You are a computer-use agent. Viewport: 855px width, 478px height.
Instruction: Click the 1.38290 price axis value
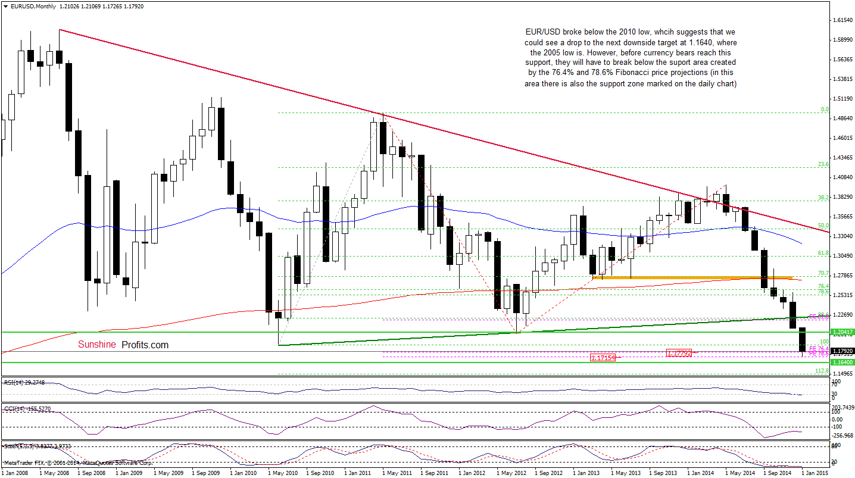click(x=843, y=197)
